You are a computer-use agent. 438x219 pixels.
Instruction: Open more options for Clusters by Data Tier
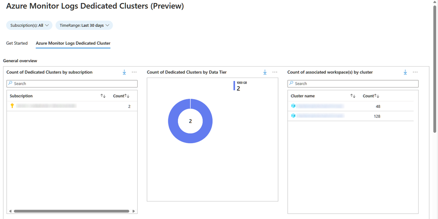(275, 72)
